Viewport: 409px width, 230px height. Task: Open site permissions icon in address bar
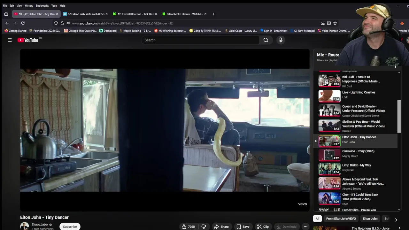[68, 23]
